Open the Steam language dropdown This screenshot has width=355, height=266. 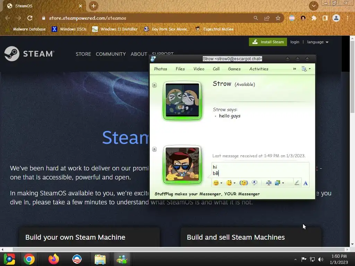click(318, 42)
